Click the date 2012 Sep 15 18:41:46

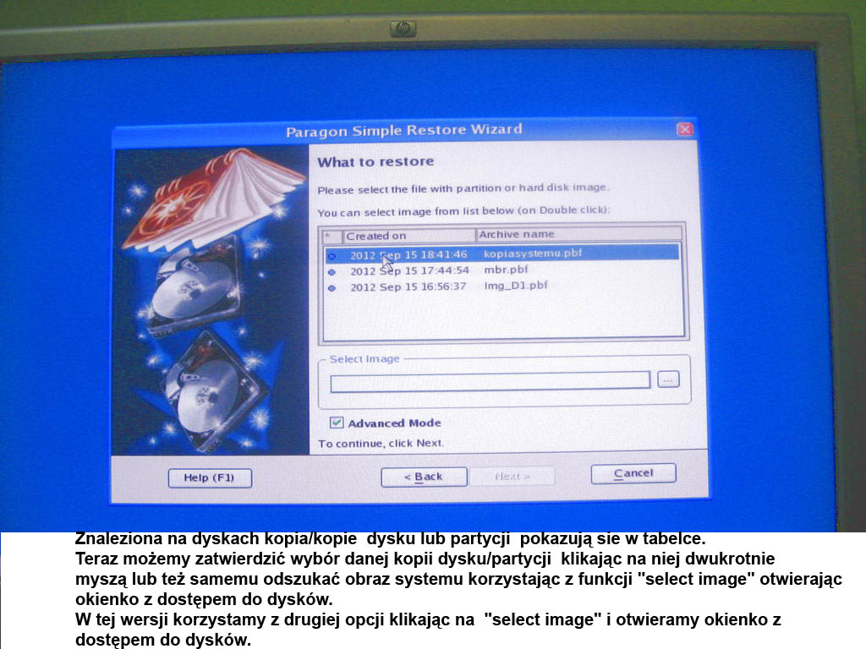point(408,254)
